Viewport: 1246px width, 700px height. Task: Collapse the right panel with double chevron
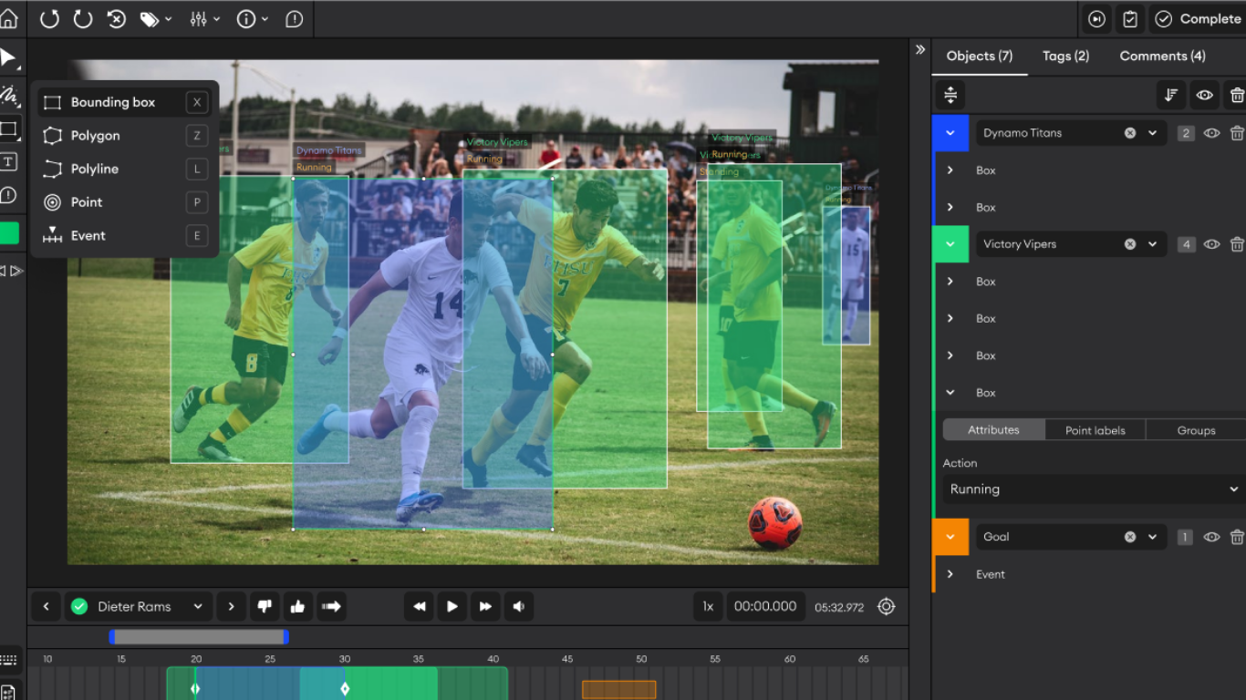pos(920,50)
